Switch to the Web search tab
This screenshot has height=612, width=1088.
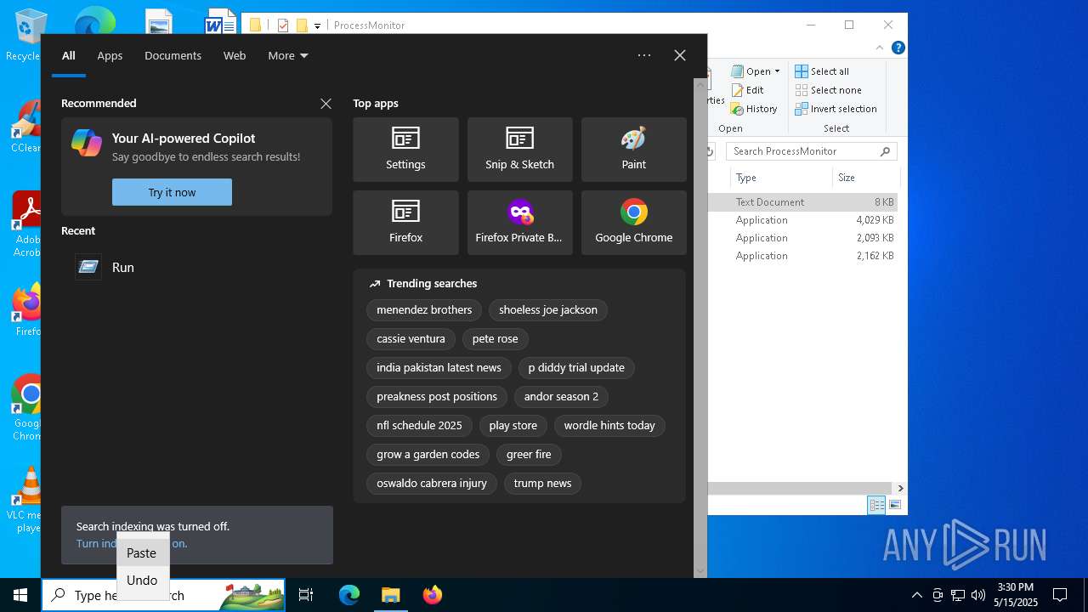235,55
